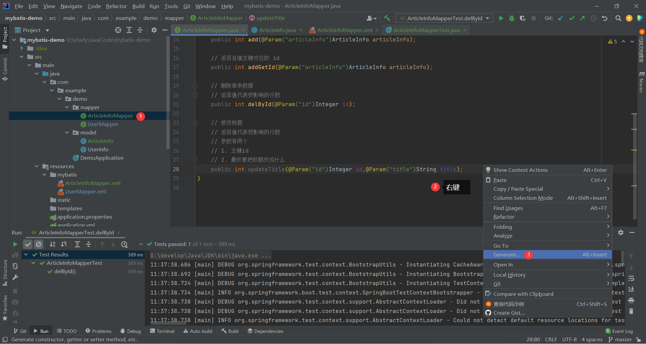
Task: Open the IDE updates orange icon
Action: (629, 18)
